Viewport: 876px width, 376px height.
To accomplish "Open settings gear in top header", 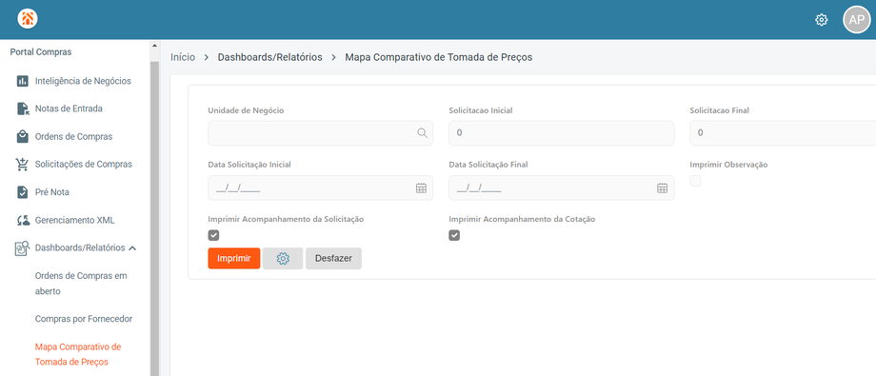I will point(821,20).
